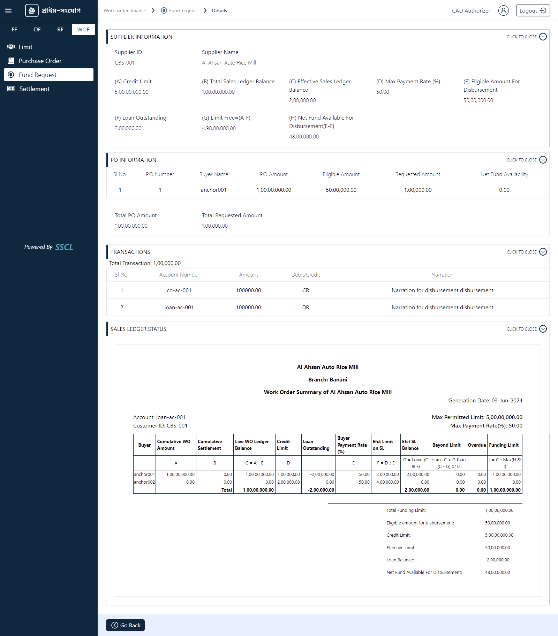
Task: Open Purchase Order in sidebar
Action: click(49, 61)
